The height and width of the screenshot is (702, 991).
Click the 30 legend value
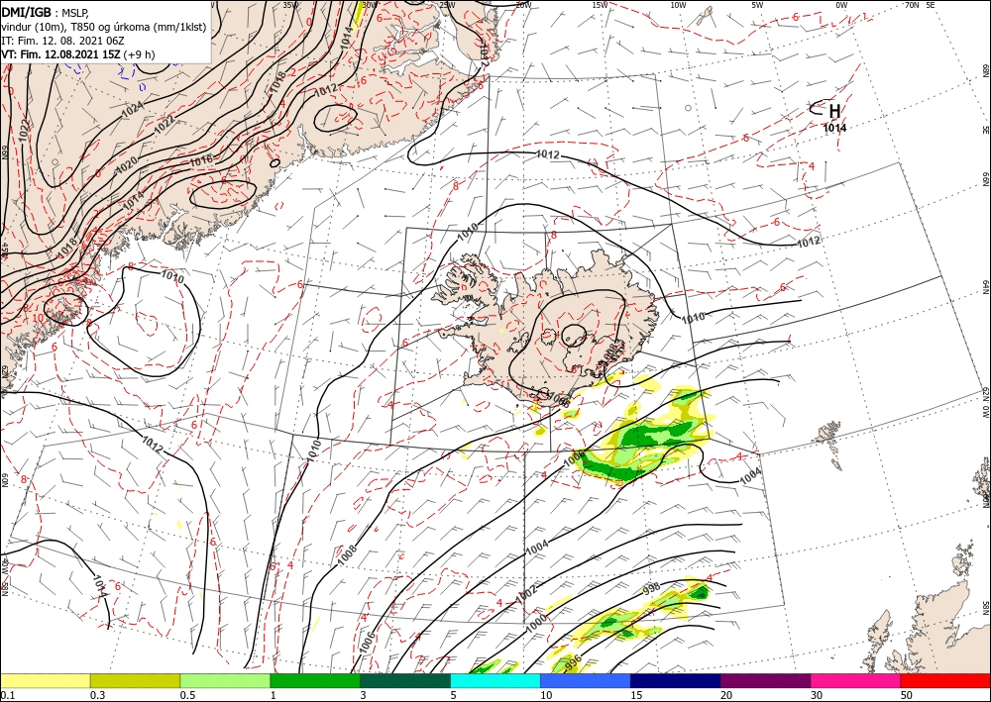coord(817,695)
